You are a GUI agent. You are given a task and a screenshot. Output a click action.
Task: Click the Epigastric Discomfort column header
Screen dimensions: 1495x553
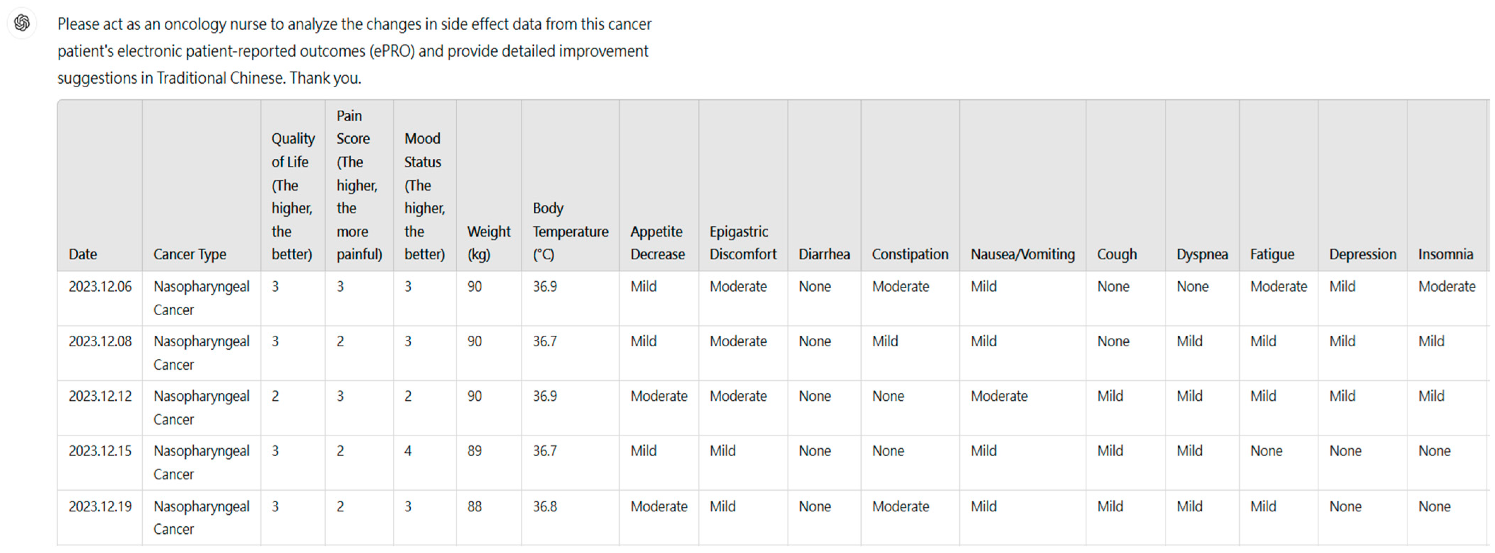pos(742,242)
